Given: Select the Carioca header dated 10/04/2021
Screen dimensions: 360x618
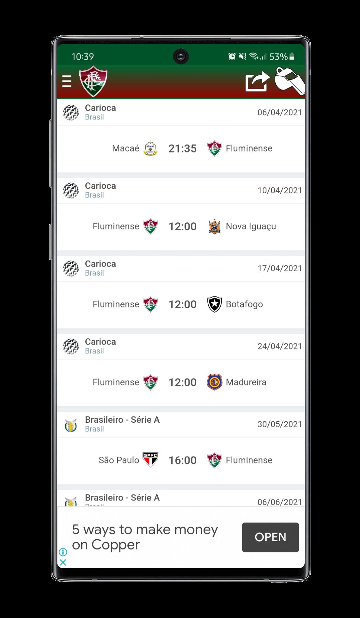Looking at the screenshot, I should (181, 190).
